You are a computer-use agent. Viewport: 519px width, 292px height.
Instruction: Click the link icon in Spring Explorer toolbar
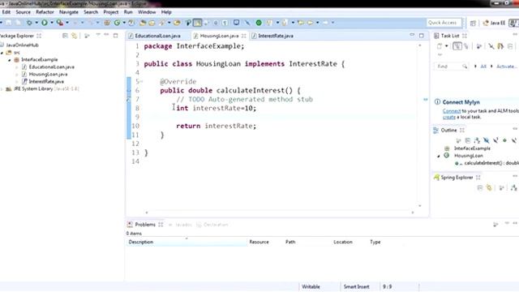(x=489, y=187)
